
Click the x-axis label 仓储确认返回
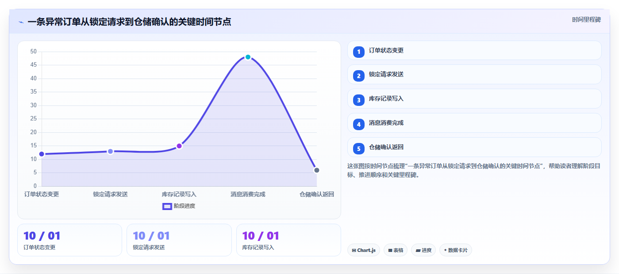[316, 194]
